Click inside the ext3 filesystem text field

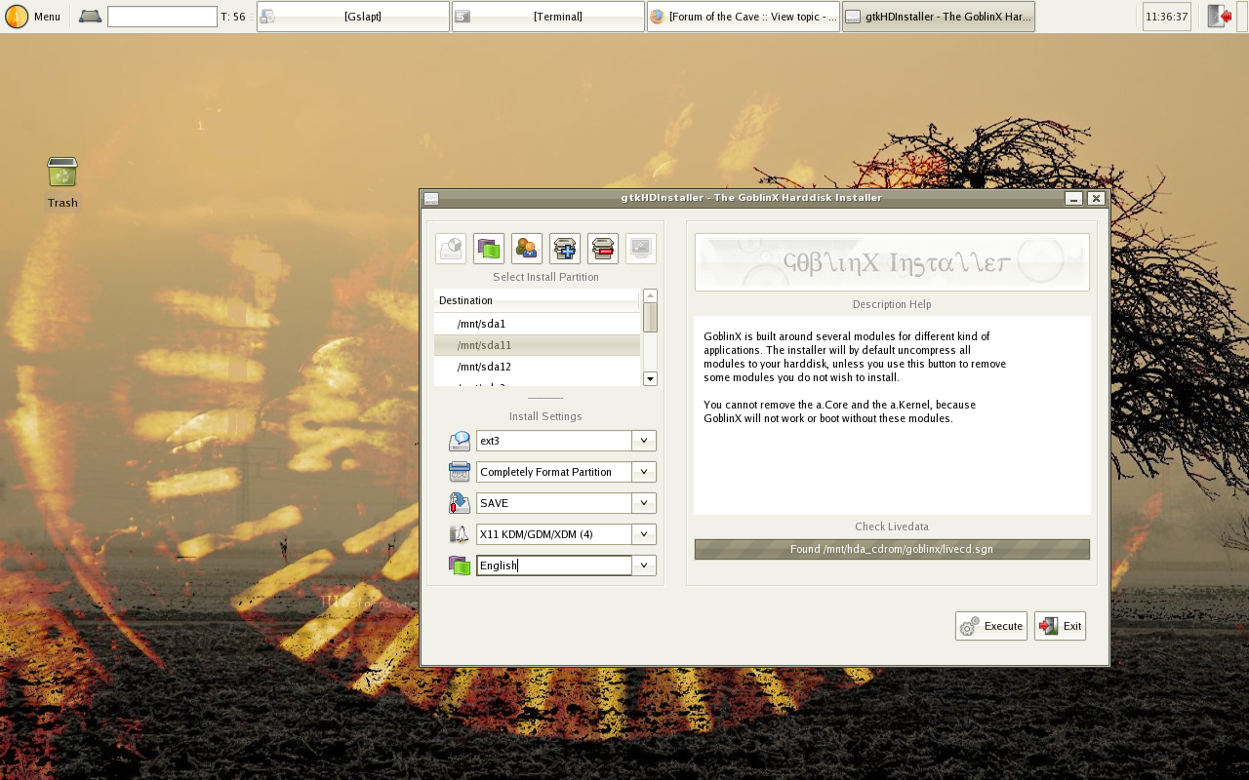554,441
